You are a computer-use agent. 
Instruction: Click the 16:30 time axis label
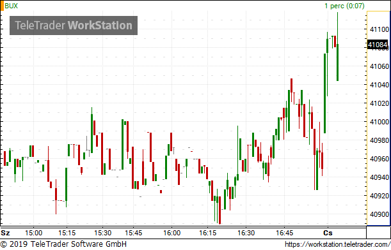coord(246,233)
